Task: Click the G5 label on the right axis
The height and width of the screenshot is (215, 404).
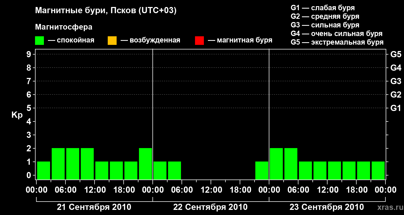Action: click(x=396, y=54)
